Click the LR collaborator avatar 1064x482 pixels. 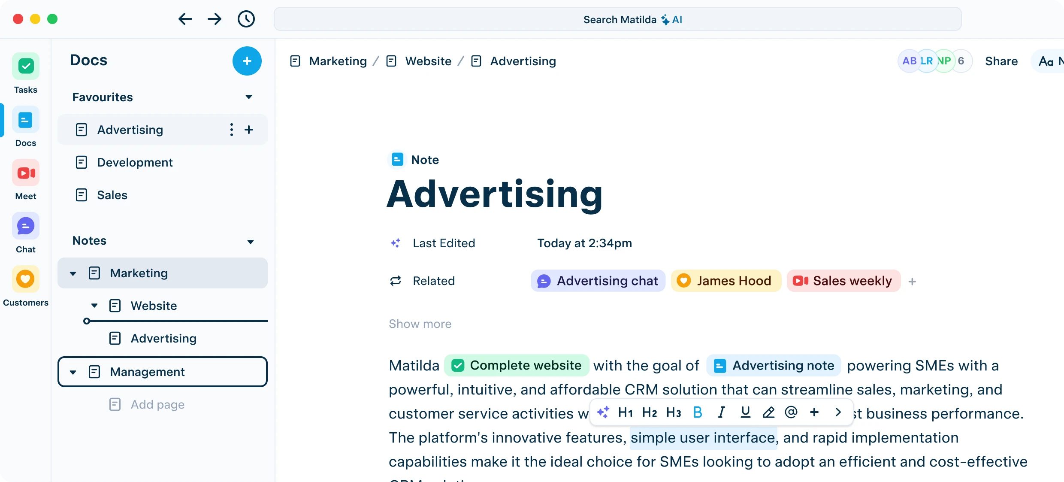tap(927, 61)
